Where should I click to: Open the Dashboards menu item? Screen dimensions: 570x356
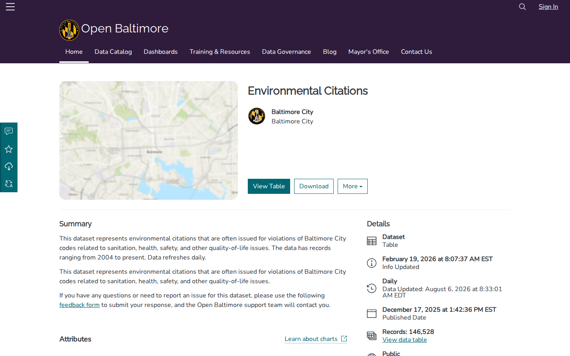click(x=161, y=52)
